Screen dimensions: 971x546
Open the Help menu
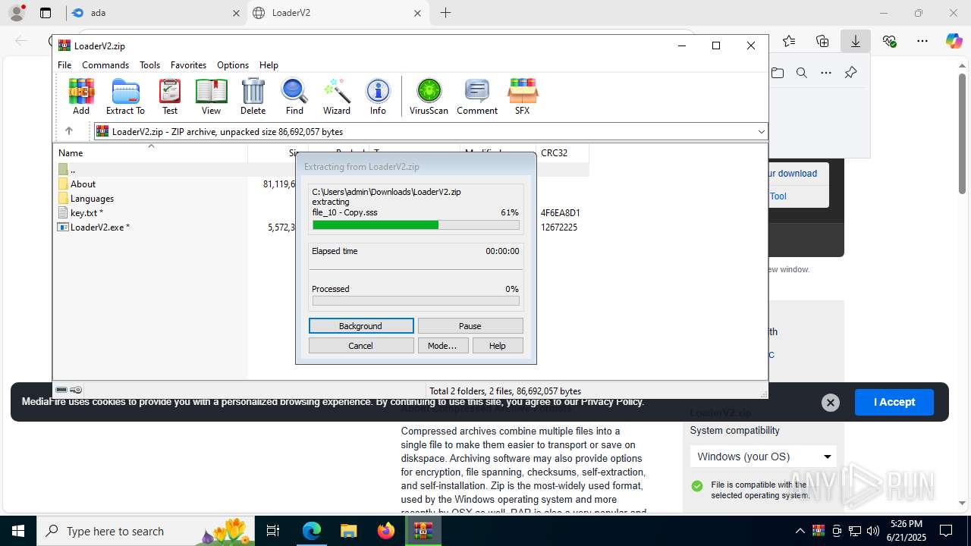(269, 65)
